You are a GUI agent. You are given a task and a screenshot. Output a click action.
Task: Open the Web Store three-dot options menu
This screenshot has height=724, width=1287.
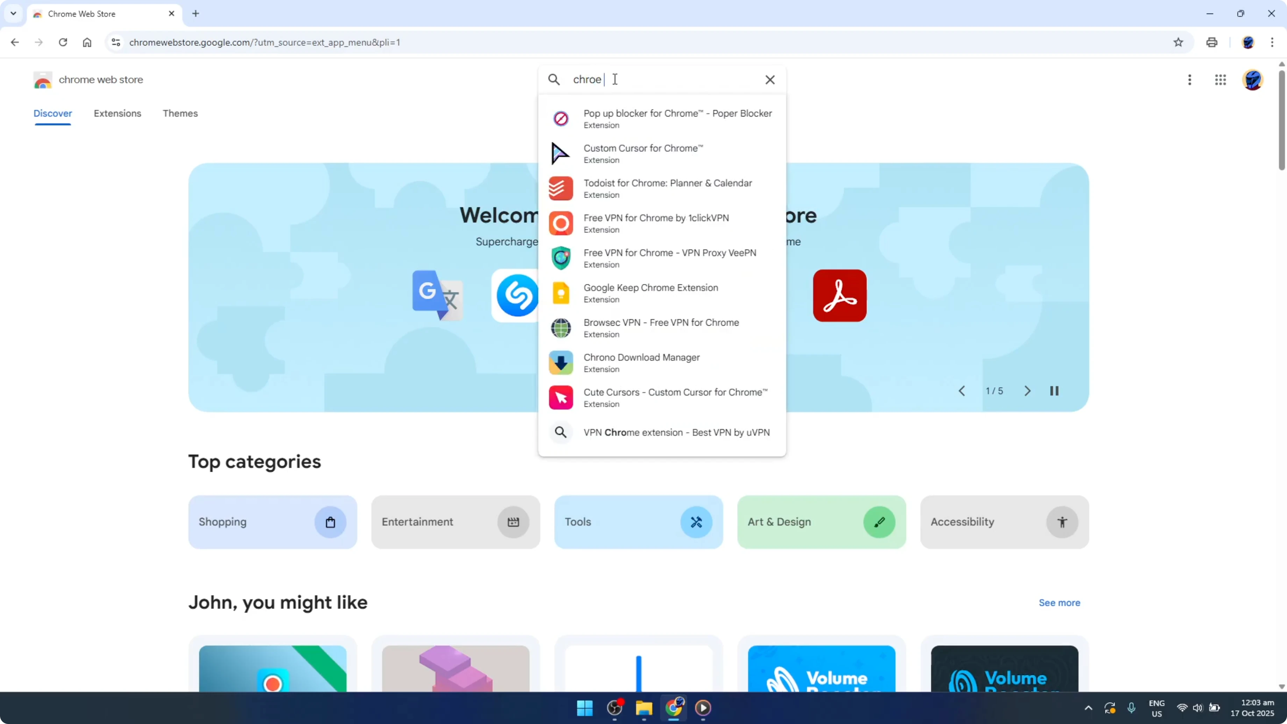(x=1189, y=80)
